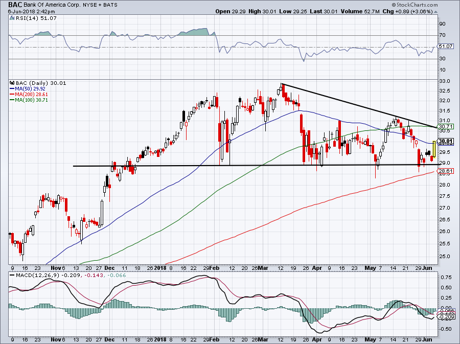Screen dimensions: 460x344
Task: Click the 25.0 price axis label
Action: [x=445, y=256]
